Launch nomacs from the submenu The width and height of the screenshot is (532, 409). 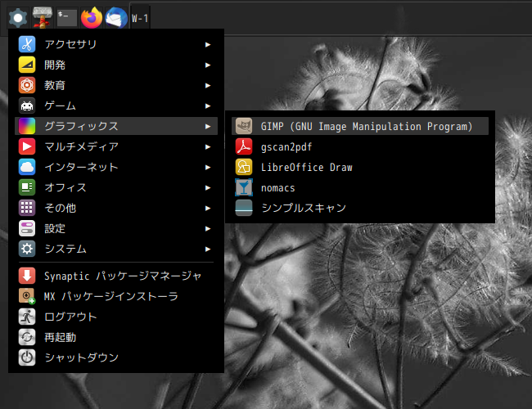pos(360,187)
